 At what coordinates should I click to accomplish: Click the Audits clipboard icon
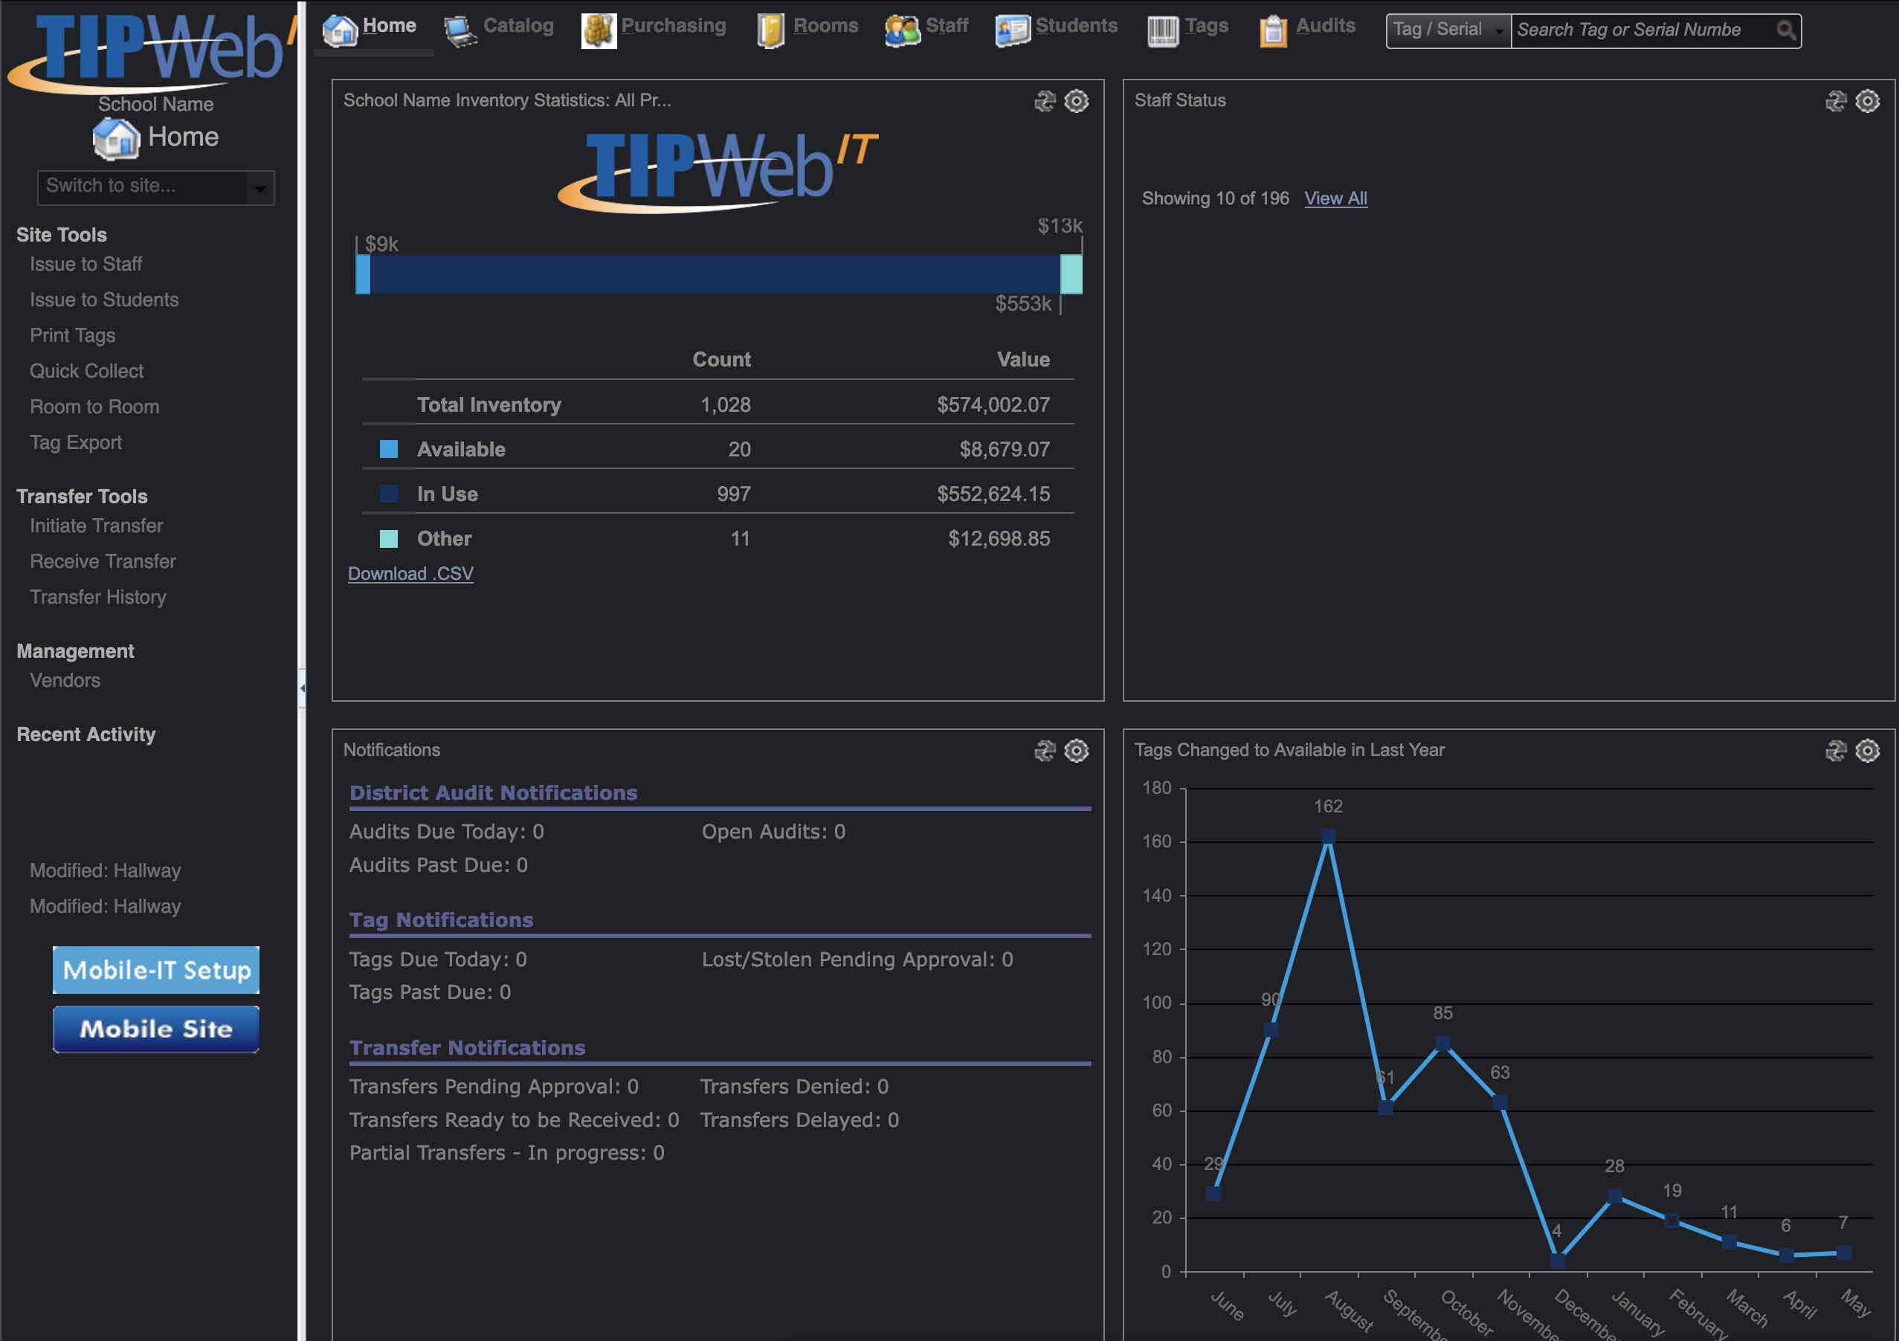[x=1273, y=31]
